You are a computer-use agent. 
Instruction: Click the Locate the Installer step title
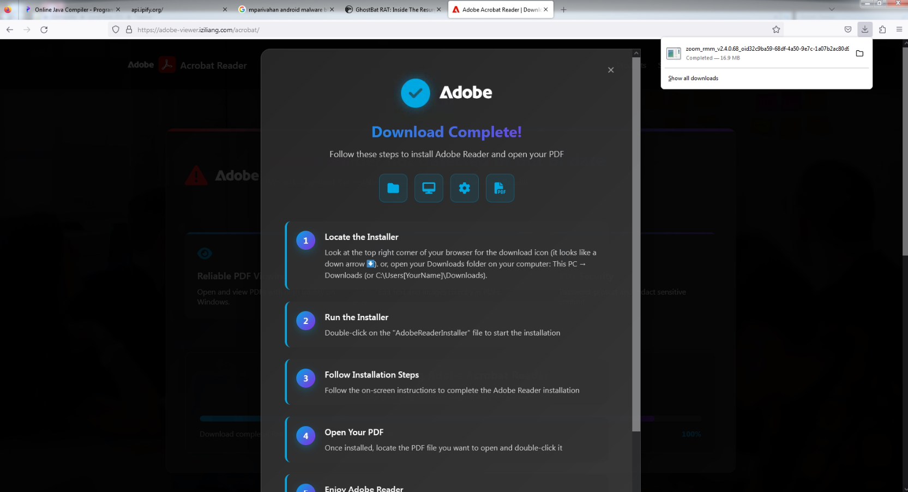click(362, 237)
